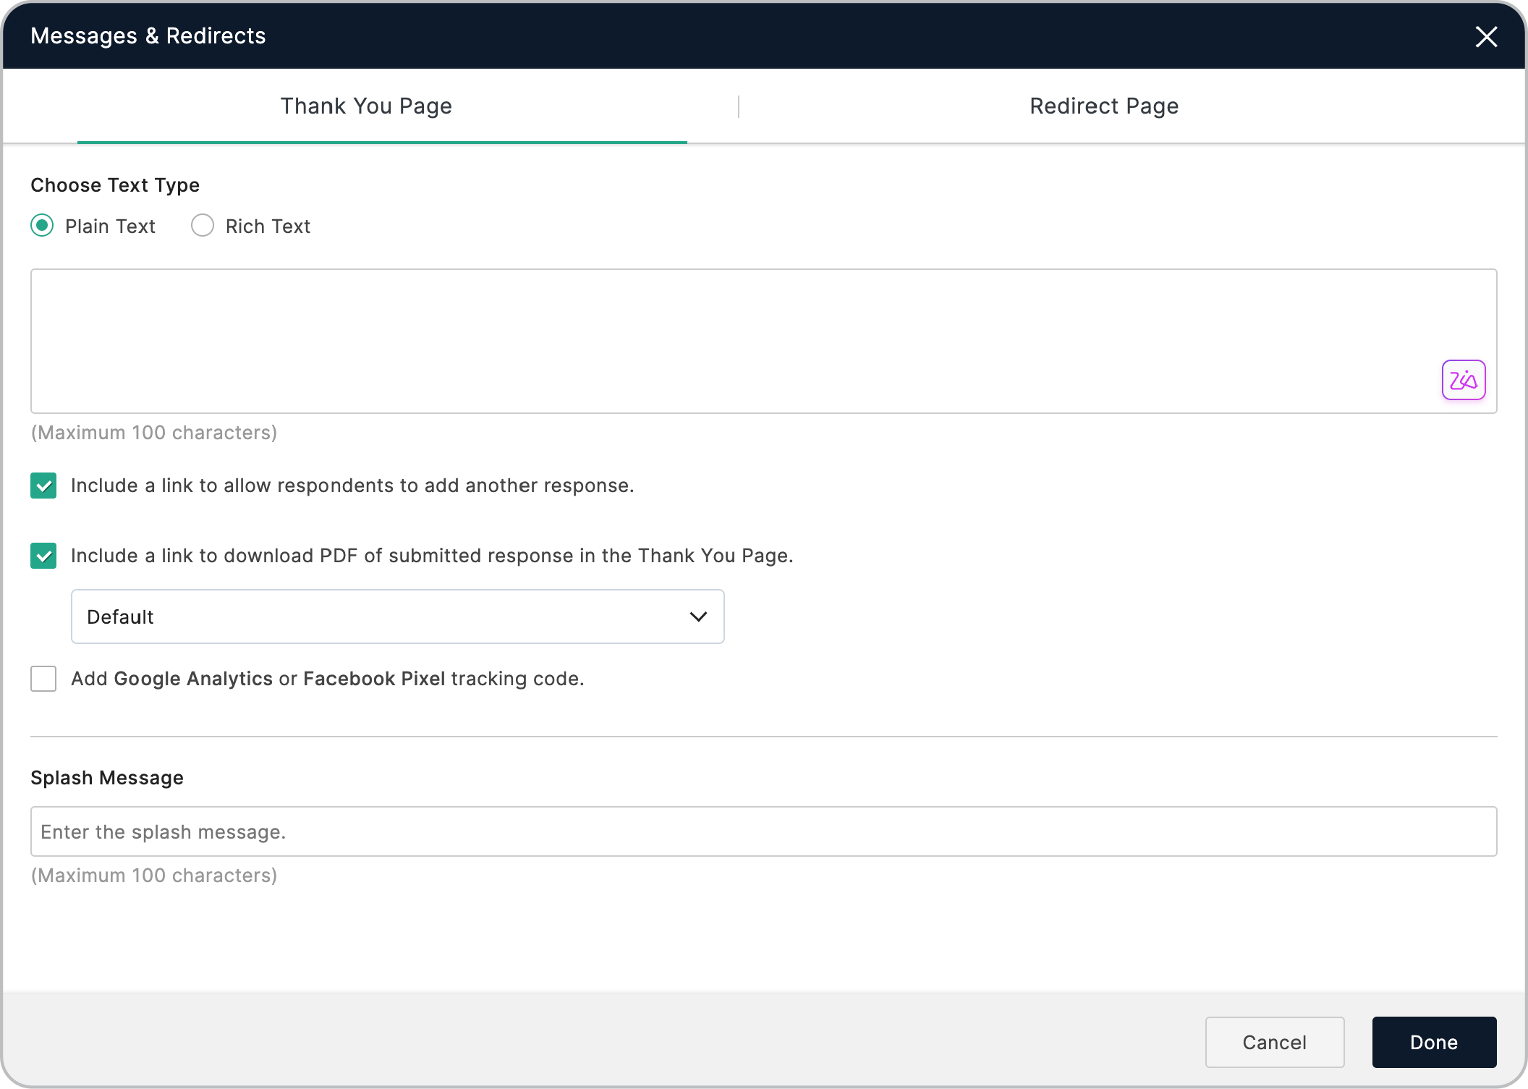Click the Messages & Redirects title bar
The width and height of the screenshot is (1528, 1089).
tap(148, 35)
